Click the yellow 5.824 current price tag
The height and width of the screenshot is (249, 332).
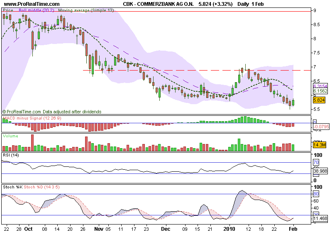(x=319, y=100)
